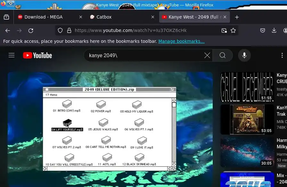Click 05 JESUS WALKS.mp3 file icon
Image resolution: width=287 pixels, height=187 pixels.
pos(103,122)
